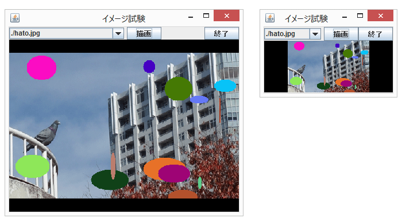The height and width of the screenshot is (218, 402).
Task: Maximize the large イメージ試験 window
Action: pos(206,15)
